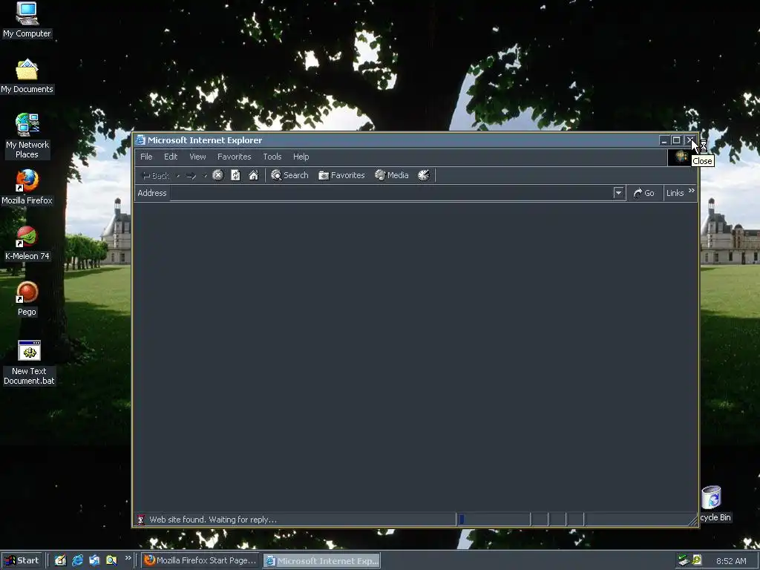
Task: Go to the Home page icon
Action: point(254,175)
